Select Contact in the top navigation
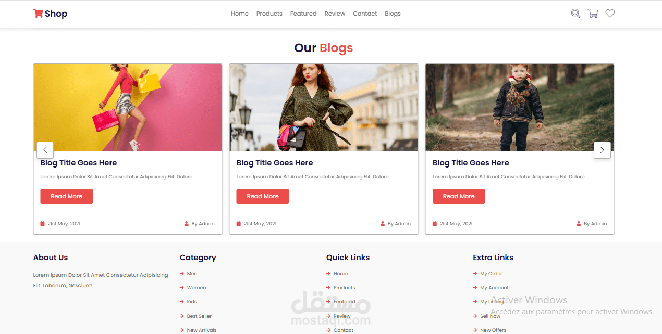The height and width of the screenshot is (334, 662). point(365,14)
